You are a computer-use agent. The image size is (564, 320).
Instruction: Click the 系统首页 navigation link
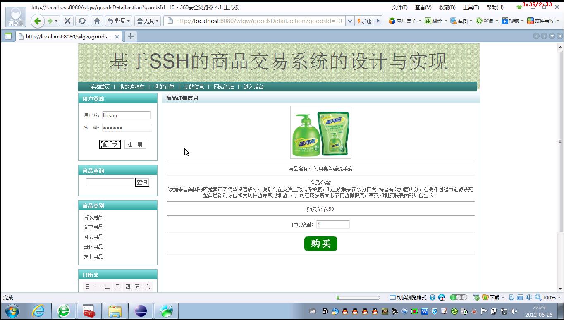tap(100, 87)
